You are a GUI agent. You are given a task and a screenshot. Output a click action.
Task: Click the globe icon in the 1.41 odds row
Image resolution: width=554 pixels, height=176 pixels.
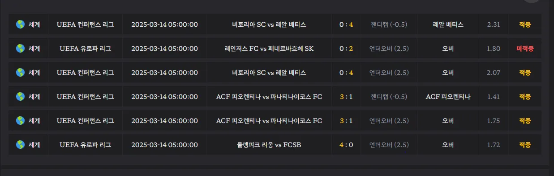(x=20, y=97)
